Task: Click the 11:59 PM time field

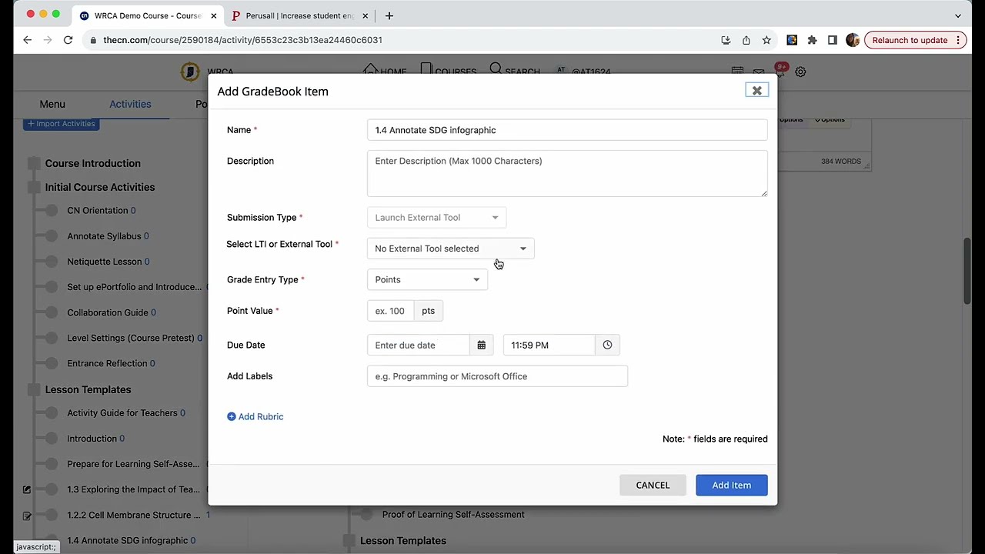Action: [549, 345]
